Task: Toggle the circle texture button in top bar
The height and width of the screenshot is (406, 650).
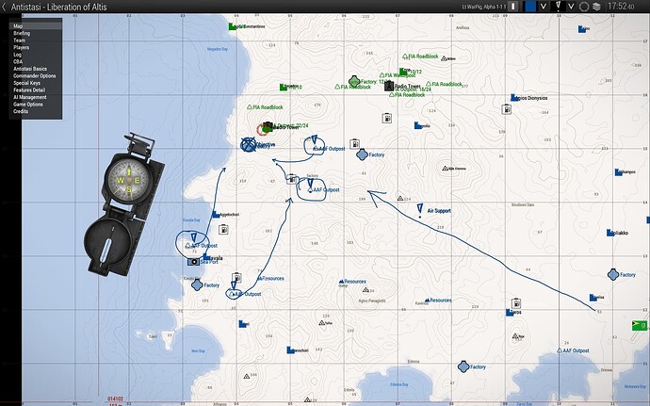Action: [584, 7]
